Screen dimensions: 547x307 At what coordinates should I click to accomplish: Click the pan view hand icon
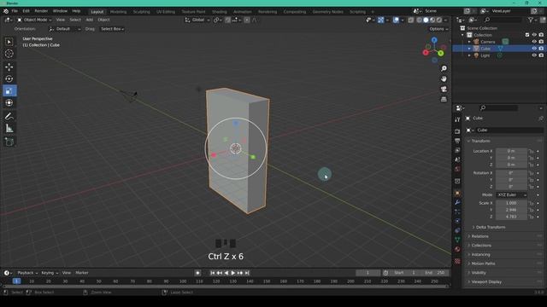tap(444, 79)
